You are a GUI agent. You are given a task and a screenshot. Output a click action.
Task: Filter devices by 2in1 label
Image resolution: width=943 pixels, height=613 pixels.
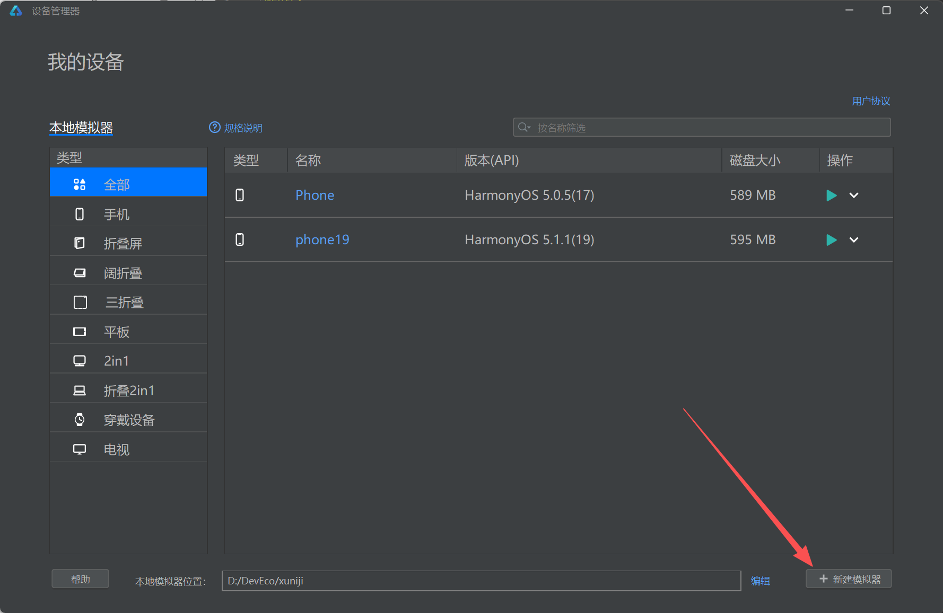117,361
